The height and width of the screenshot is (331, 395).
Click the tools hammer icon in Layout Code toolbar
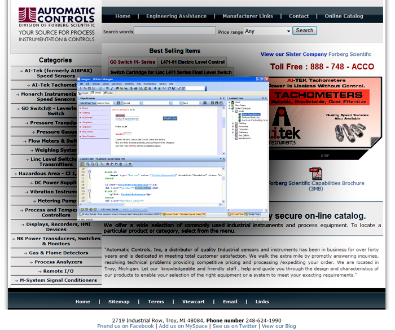pos(130,164)
